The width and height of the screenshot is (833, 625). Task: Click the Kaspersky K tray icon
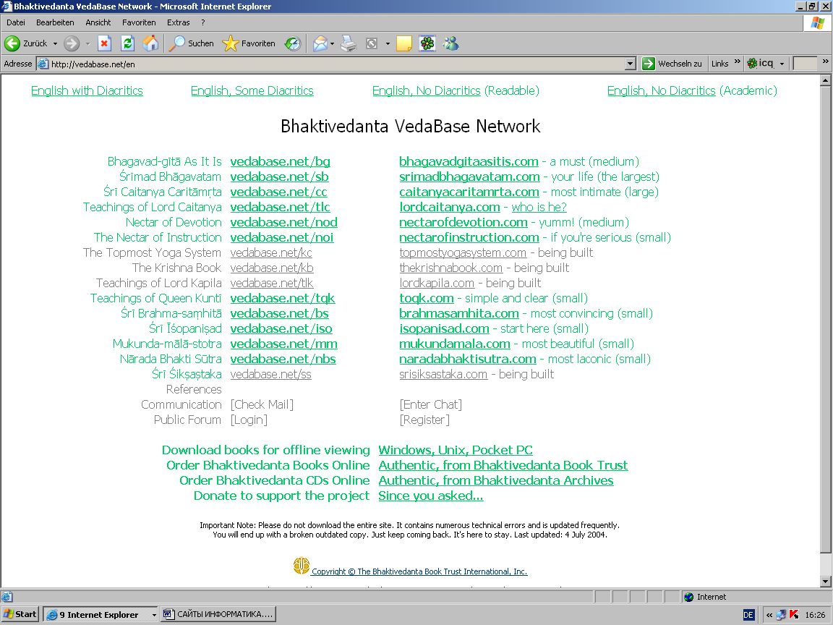coord(794,615)
